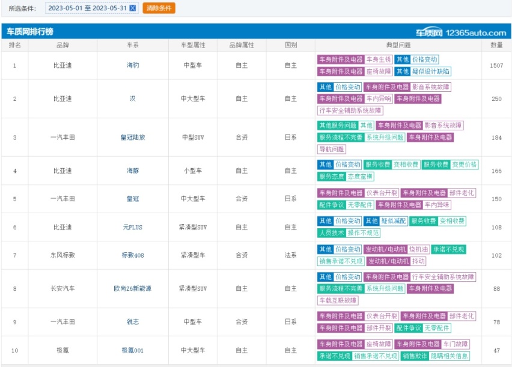Click the 品牌 column header
Viewport: 512px width, 367px height.
point(62,45)
